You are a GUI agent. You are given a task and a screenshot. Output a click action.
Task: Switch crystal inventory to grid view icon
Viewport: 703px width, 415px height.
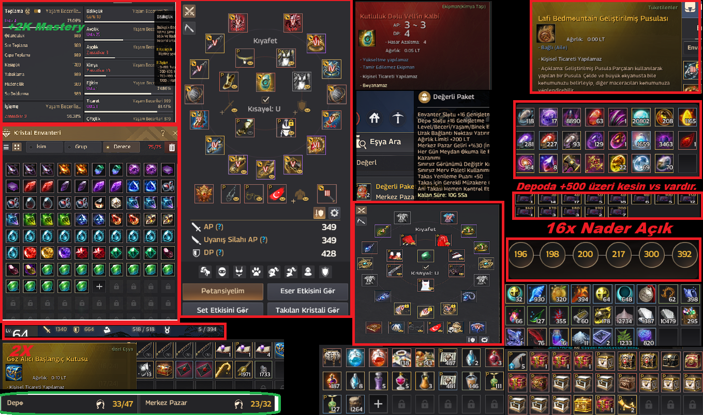17,147
